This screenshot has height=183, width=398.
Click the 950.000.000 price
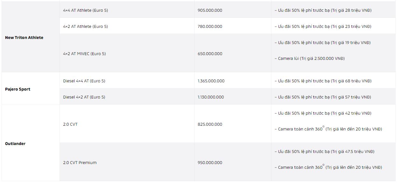pyautogui.click(x=210, y=162)
